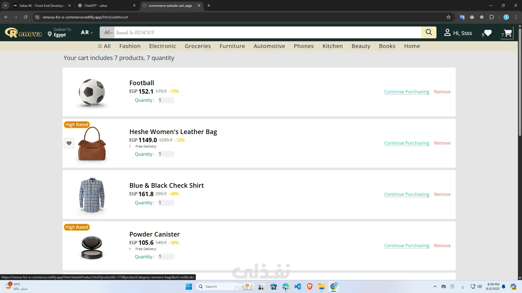This screenshot has width=522, height=293.
Task: Click Continue Purchasing for Powder Canister
Action: coord(406,246)
